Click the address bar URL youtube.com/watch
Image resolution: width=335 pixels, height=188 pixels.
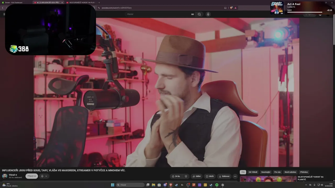point(116,8)
